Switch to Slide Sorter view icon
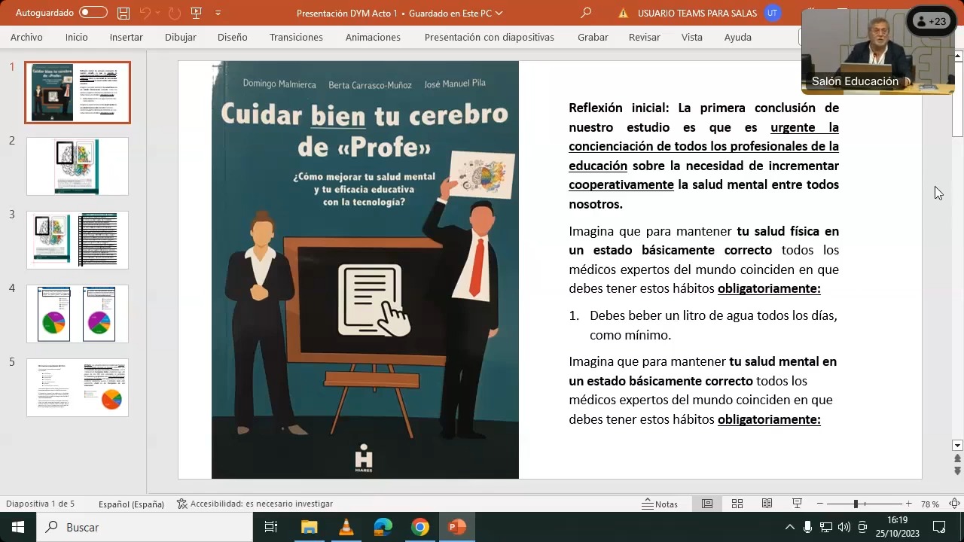Viewport: 964px width, 542px height. [737, 504]
